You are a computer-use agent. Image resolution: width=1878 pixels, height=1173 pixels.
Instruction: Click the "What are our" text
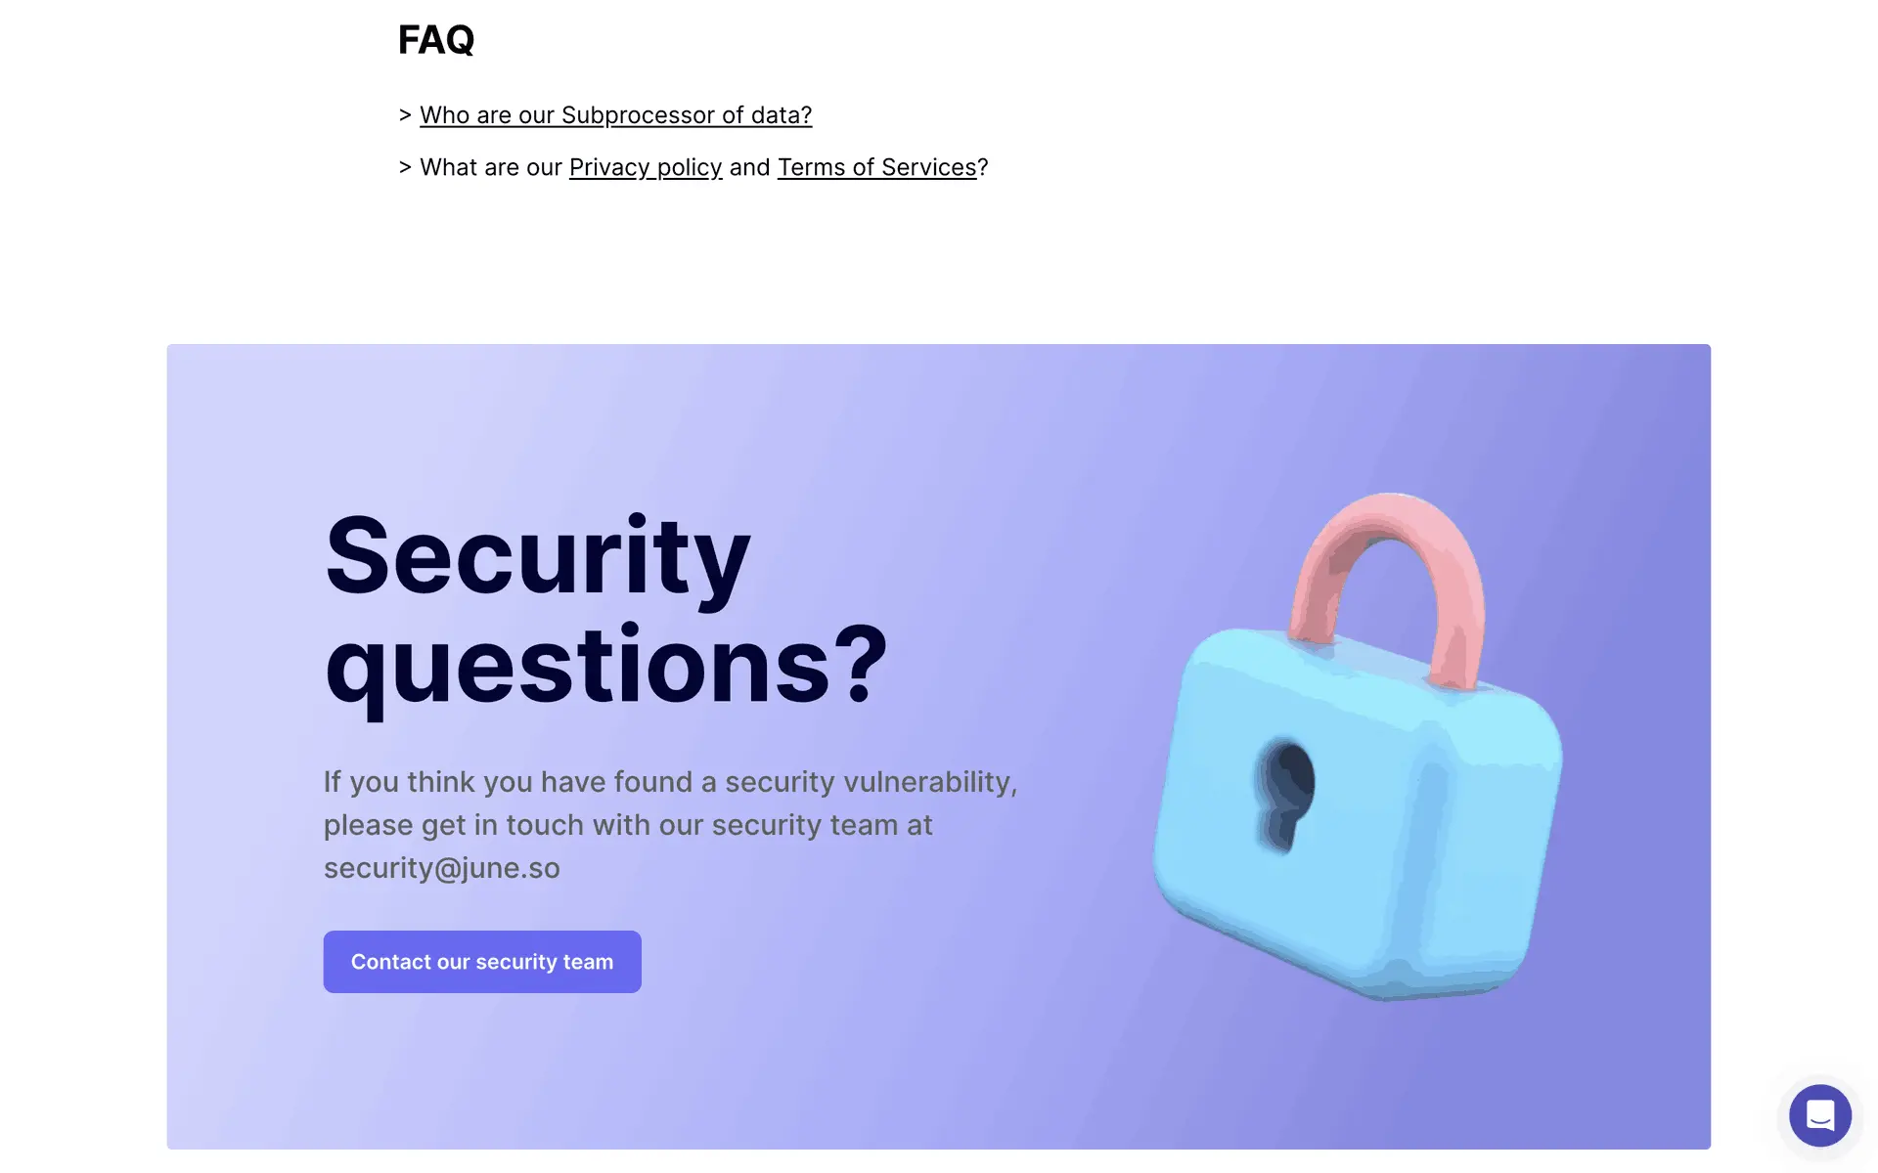[491, 168]
